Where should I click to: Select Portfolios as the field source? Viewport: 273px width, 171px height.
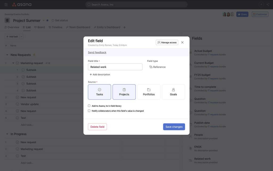[x=148, y=92]
